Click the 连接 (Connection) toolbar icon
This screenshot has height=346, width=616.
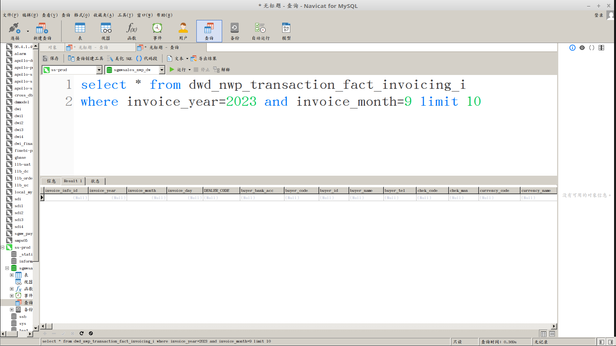[14, 31]
